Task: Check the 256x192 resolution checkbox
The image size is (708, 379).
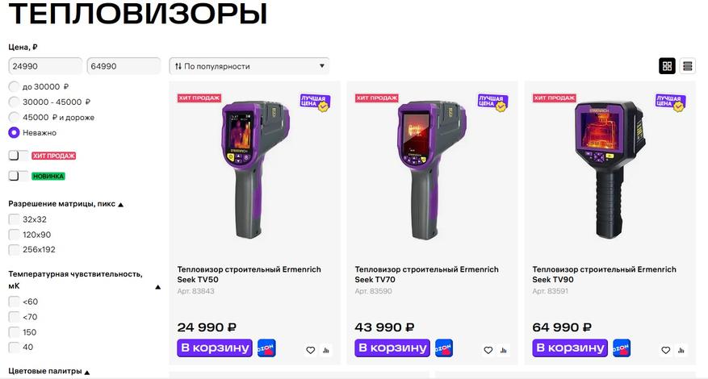Action: tap(15, 249)
